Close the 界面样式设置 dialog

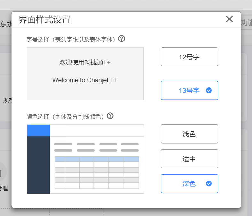point(229,19)
